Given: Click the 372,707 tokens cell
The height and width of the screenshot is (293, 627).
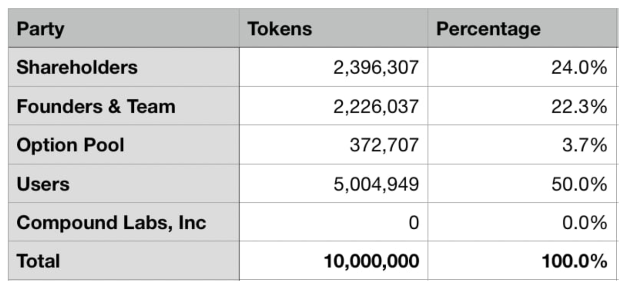Looking at the screenshot, I should click(333, 145).
